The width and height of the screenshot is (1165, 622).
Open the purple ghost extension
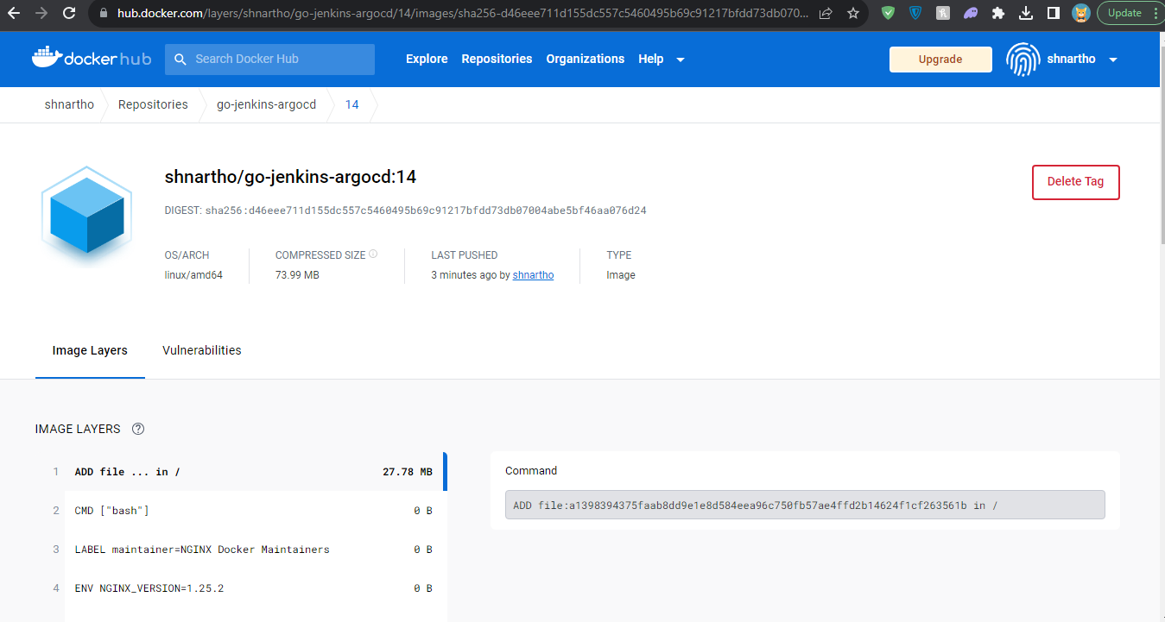971,13
